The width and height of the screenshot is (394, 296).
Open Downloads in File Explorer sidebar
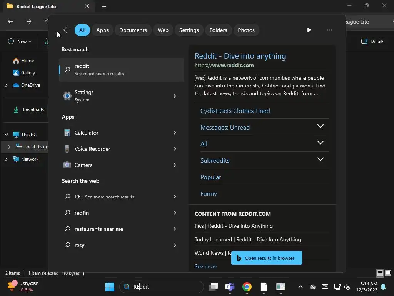click(x=28, y=110)
